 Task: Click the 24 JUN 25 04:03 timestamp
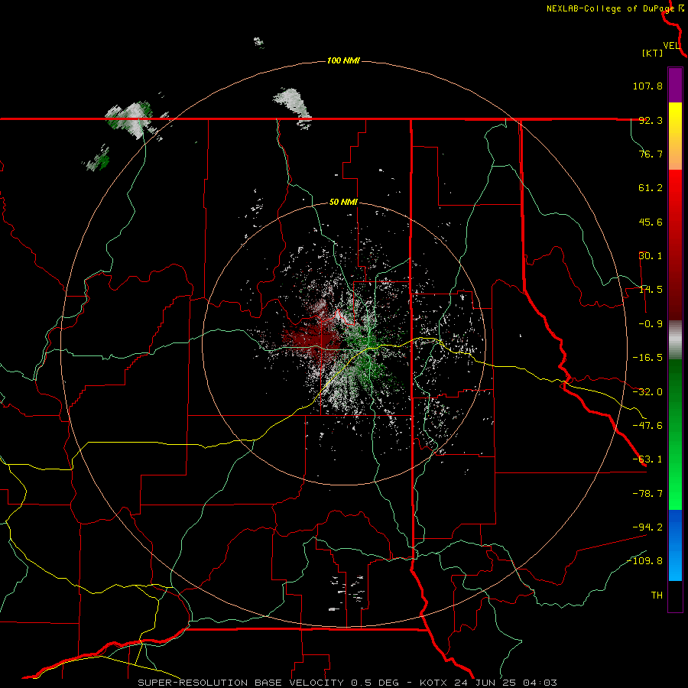(x=505, y=683)
